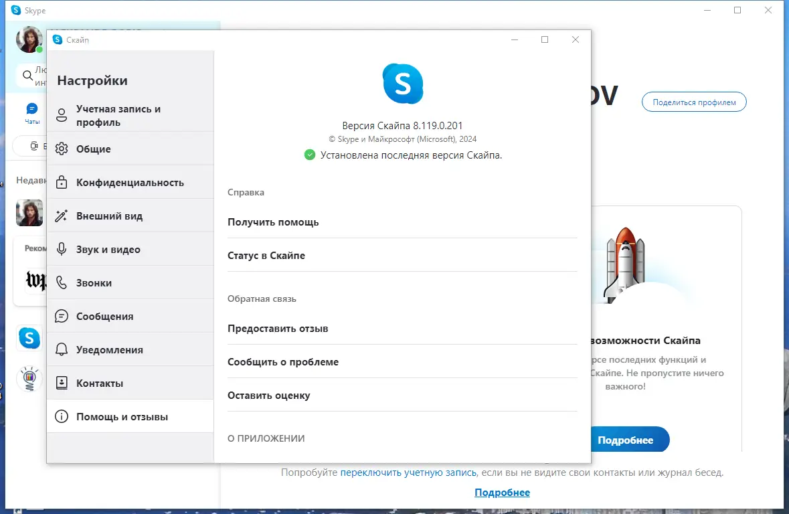
Task: Click the Обратная связь section heading
Action: click(x=262, y=298)
